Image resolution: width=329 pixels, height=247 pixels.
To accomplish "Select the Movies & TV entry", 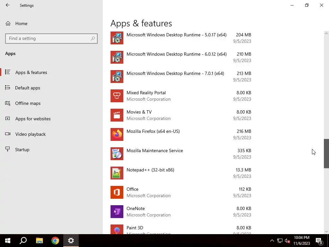I will click(181, 115).
